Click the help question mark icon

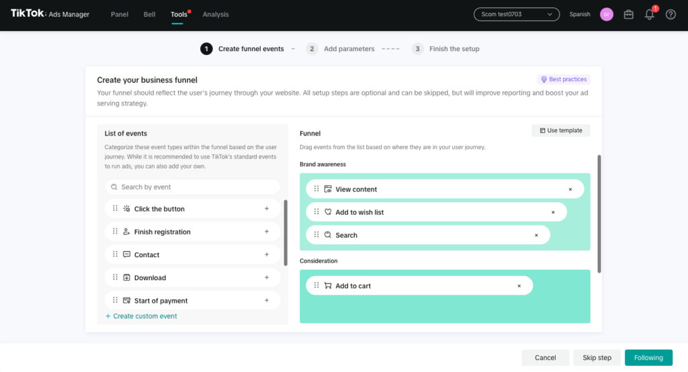(671, 15)
